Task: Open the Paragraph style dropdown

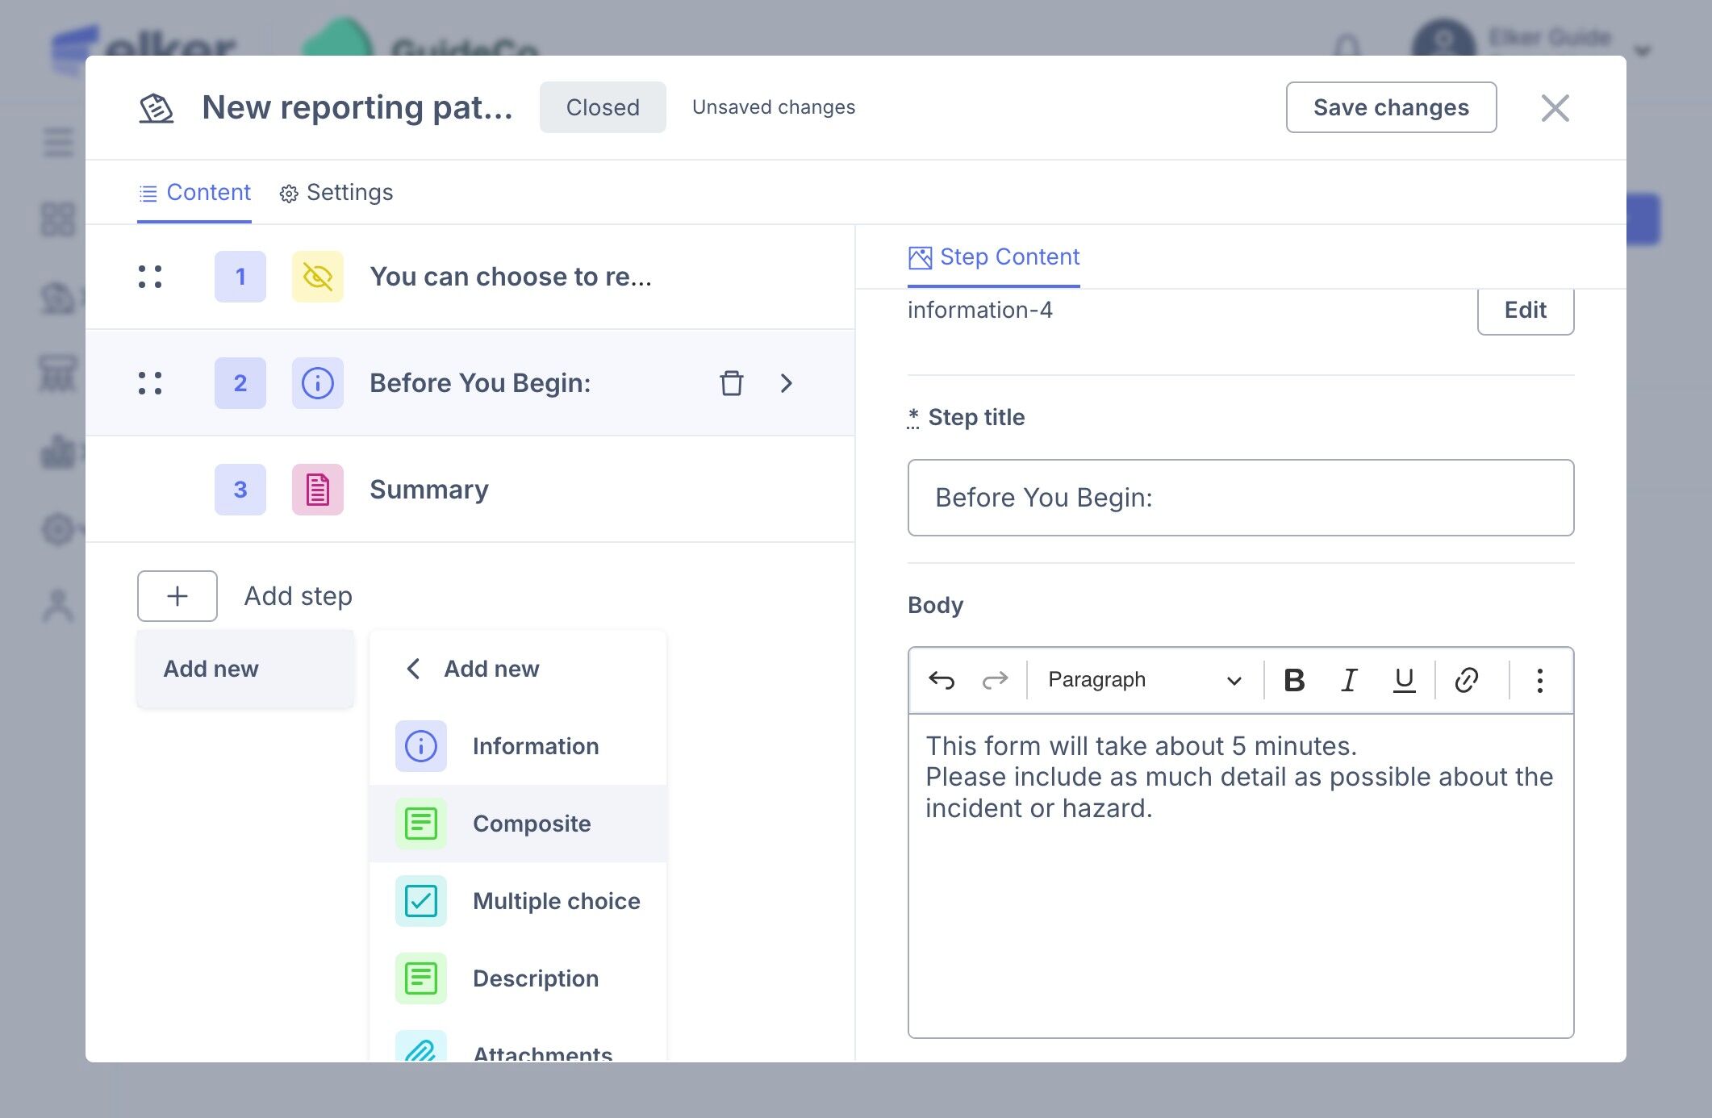Action: [1143, 680]
